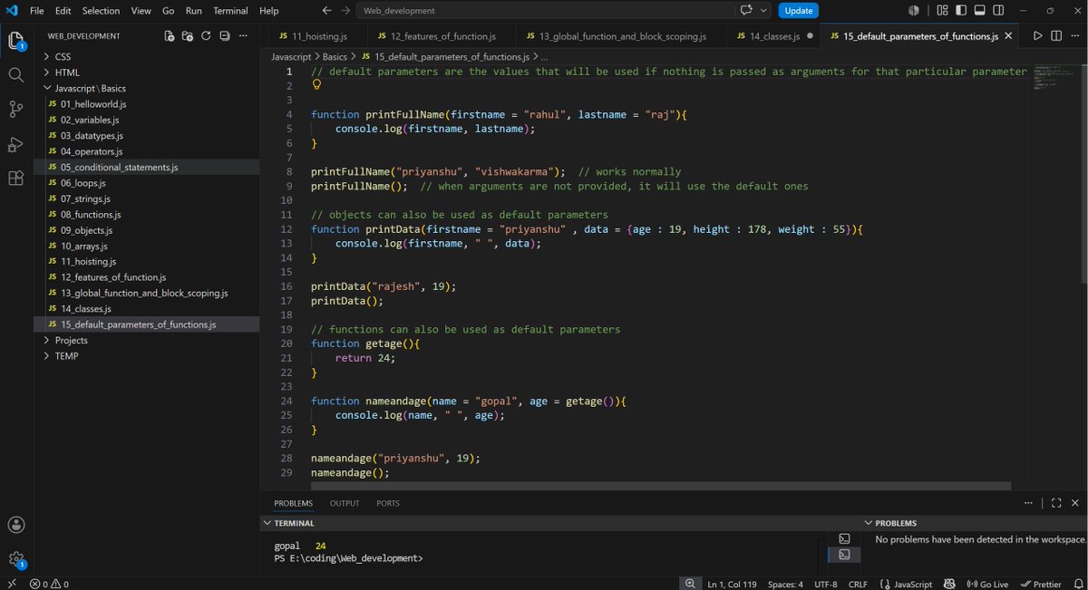Collapse all folders in Explorer

[x=224, y=36]
